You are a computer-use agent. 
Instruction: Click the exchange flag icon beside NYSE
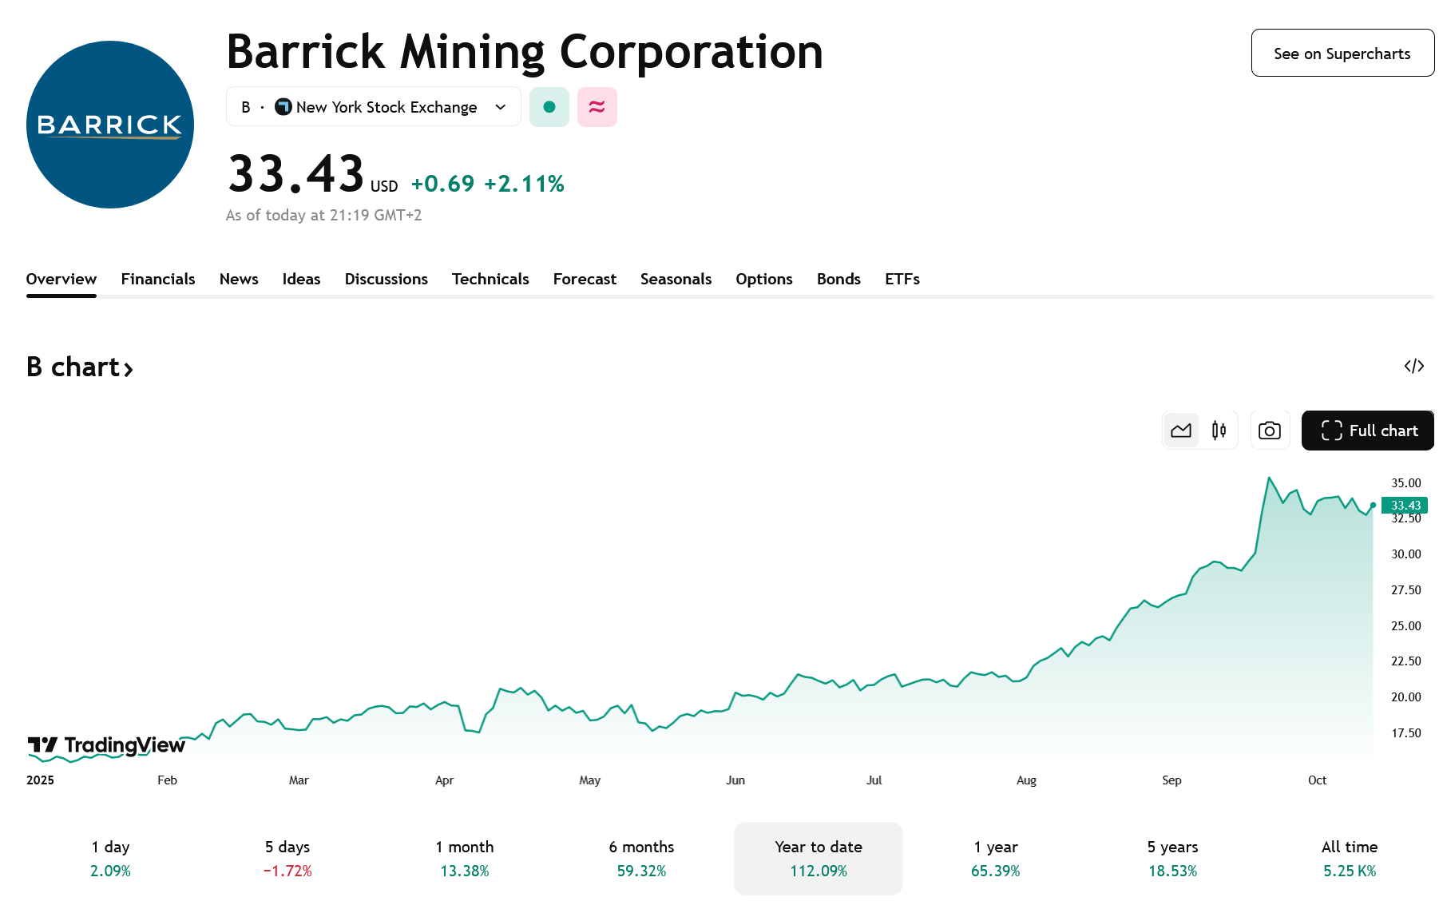pos(283,106)
